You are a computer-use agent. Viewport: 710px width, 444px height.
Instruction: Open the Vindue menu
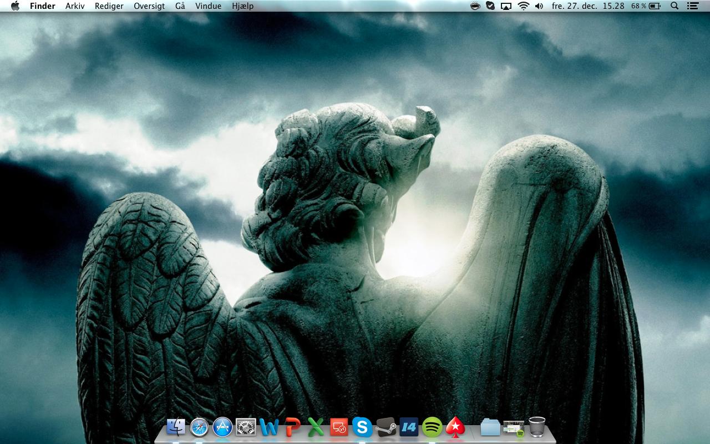(209, 6)
